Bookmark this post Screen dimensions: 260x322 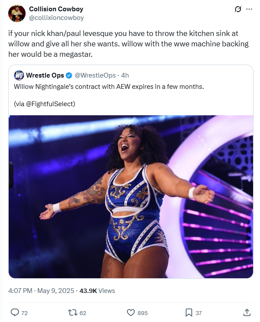[x=188, y=312]
